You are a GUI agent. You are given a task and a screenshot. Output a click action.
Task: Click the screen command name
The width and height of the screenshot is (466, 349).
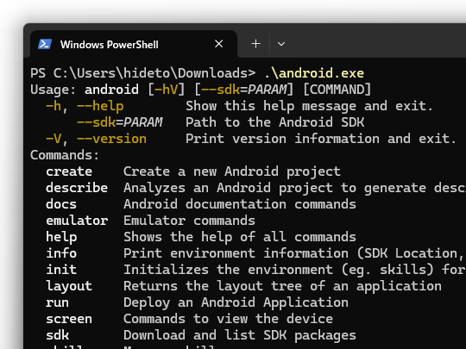pyautogui.click(x=69, y=319)
